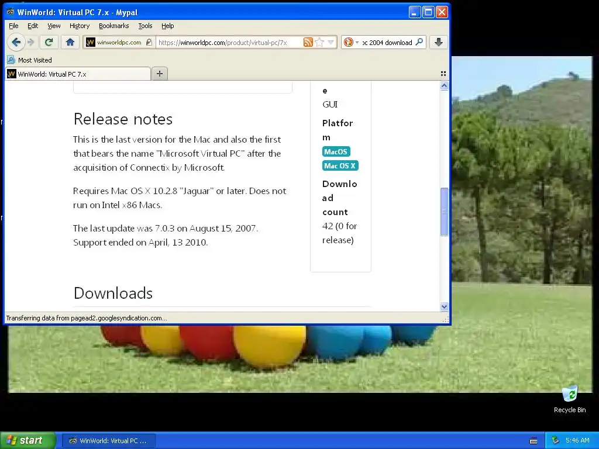This screenshot has width=599, height=449.
Task: Bookmark this page with the star icon
Action: tap(320, 42)
